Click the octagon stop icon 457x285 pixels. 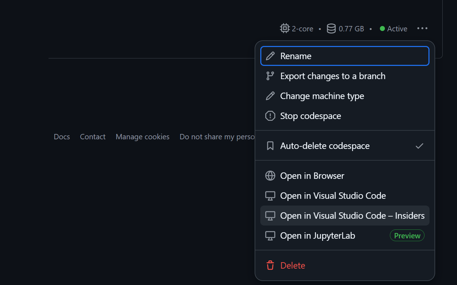270,116
